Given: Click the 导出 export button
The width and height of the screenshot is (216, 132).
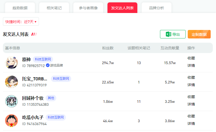Looking at the screenshot, I should [x=173, y=34].
